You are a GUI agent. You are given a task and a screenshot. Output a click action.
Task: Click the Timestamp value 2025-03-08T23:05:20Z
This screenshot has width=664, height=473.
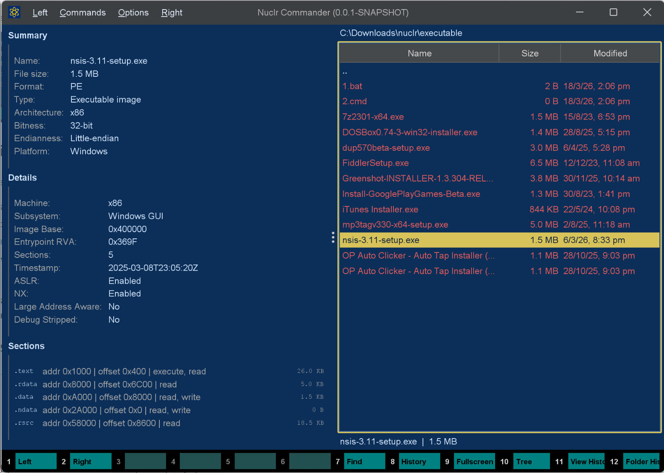[x=153, y=268]
